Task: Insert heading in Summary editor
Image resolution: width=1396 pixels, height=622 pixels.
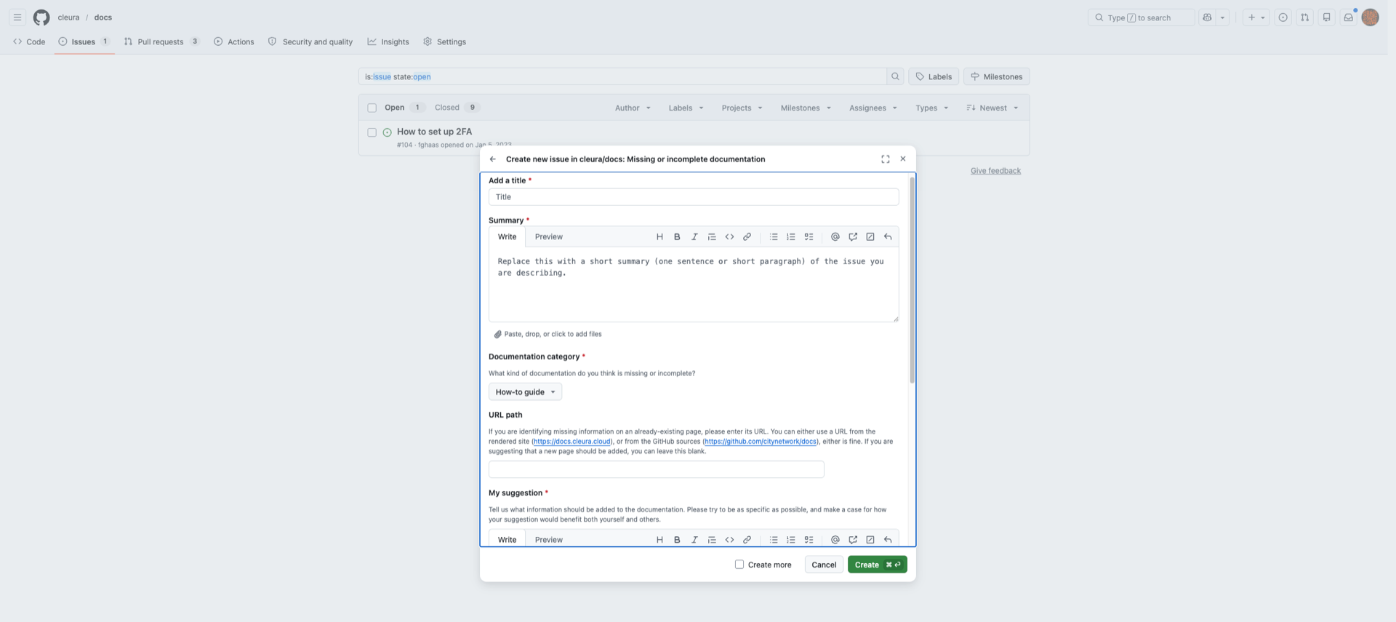Action: 659,236
